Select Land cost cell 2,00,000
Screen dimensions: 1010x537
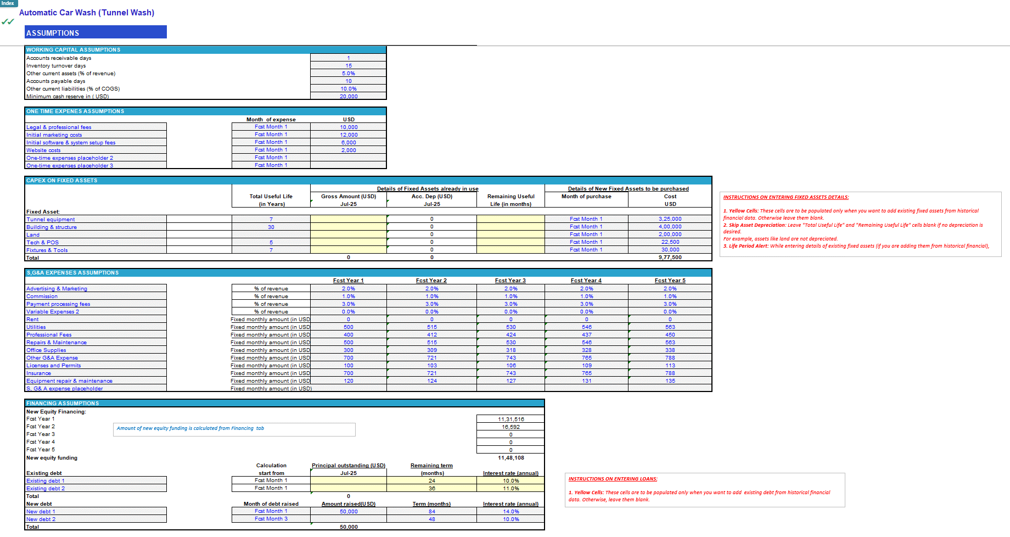pyautogui.click(x=670, y=234)
